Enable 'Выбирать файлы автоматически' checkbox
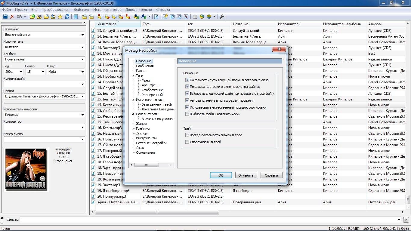Viewport: 411px width, 231px height. coord(187,114)
